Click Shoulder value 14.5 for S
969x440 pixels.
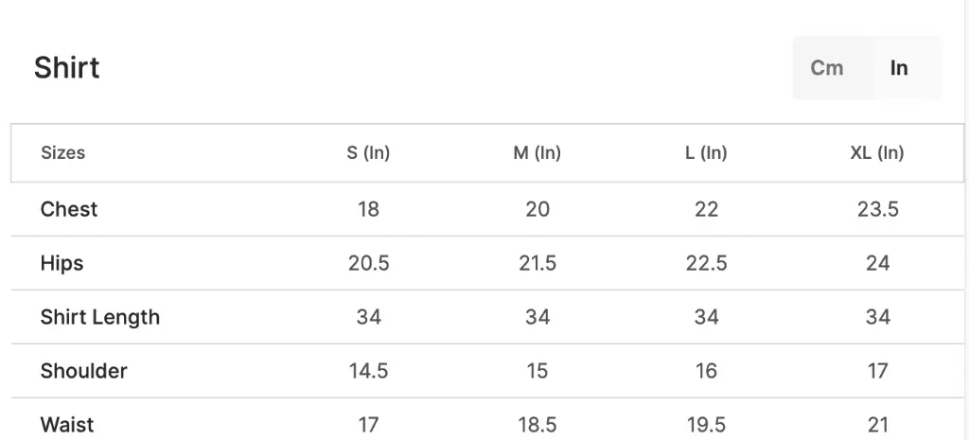(368, 371)
